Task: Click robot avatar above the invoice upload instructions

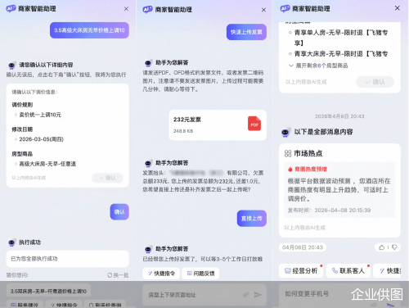Action: pyautogui.click(x=148, y=63)
